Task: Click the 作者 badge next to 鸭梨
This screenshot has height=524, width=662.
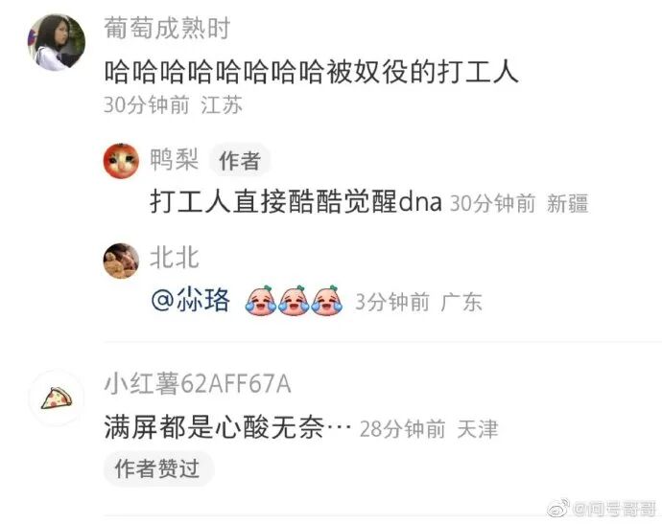Action: [x=240, y=161]
